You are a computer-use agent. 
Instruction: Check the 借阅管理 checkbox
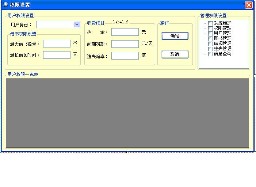pos(210,43)
